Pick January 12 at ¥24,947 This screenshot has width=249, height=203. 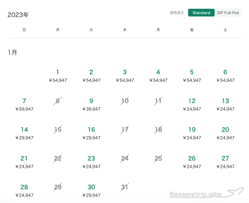(192, 105)
